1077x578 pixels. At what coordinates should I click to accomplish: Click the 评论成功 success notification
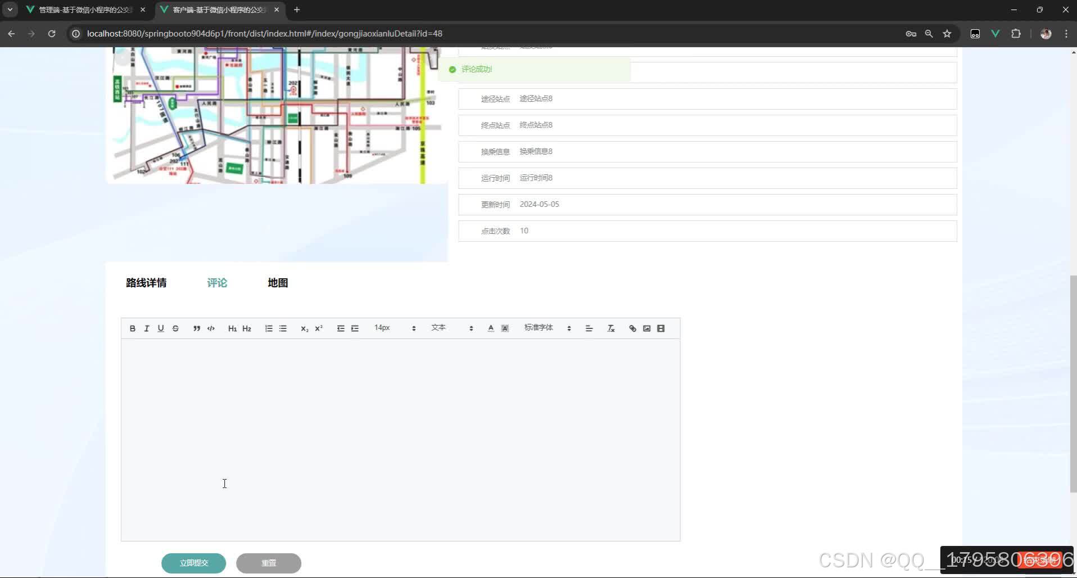click(534, 69)
